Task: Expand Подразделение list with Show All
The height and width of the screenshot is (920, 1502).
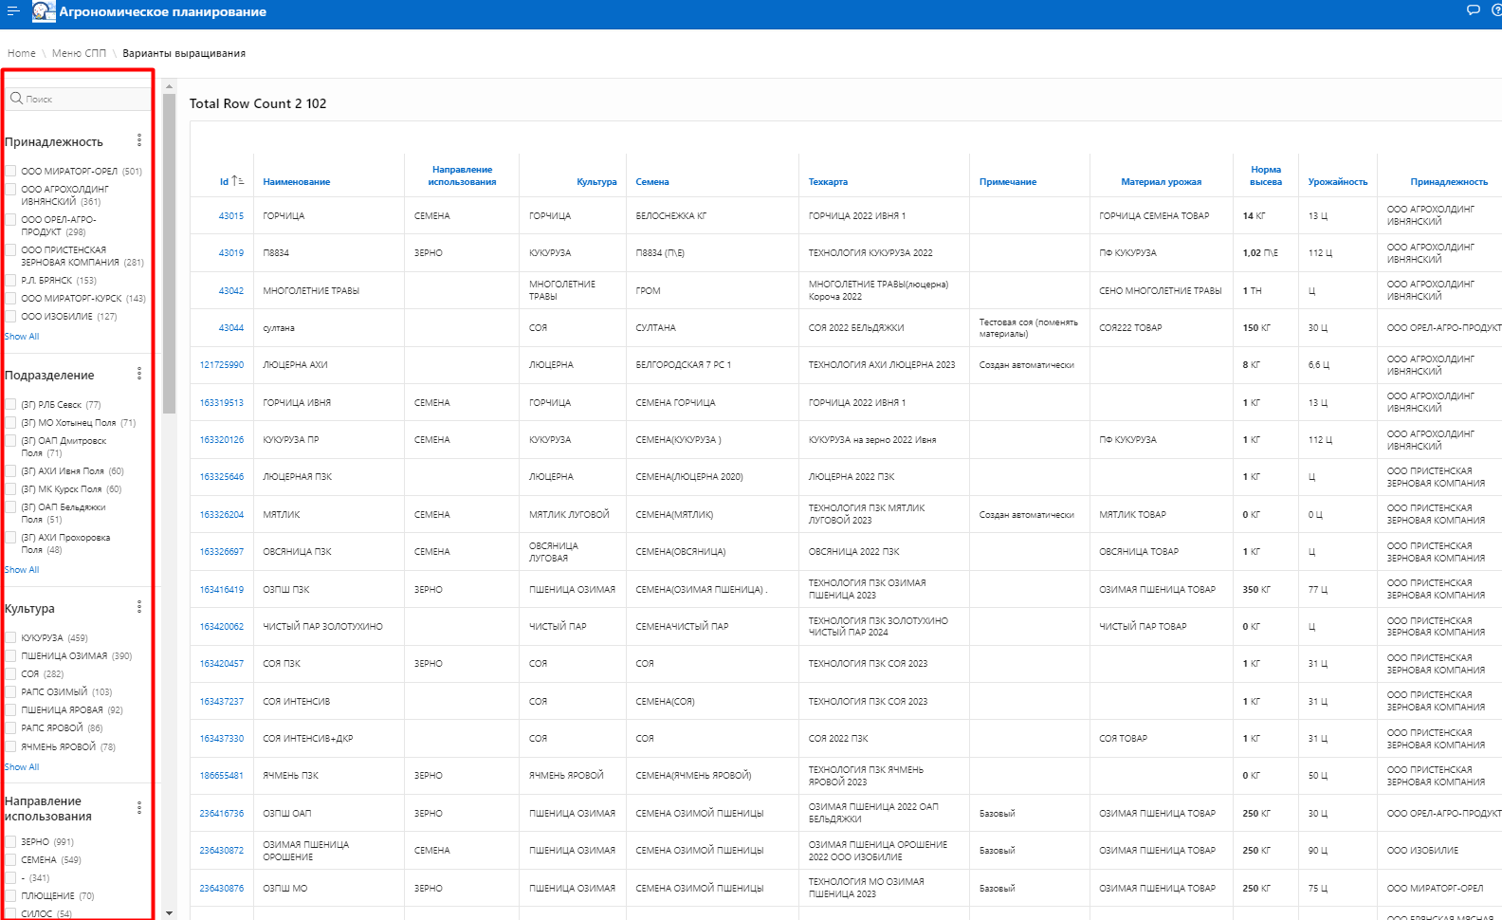Action: [x=22, y=570]
